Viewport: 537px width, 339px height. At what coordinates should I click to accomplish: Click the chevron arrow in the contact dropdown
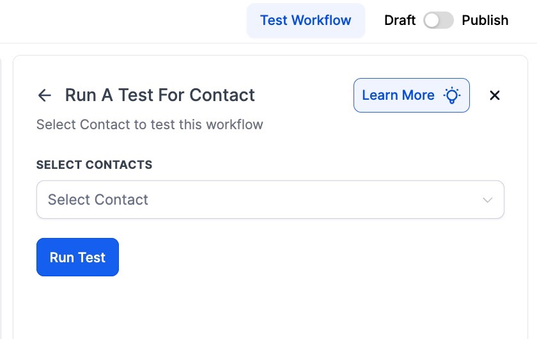click(x=488, y=200)
